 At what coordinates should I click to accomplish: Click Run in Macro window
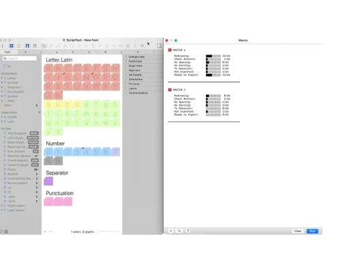(312, 231)
